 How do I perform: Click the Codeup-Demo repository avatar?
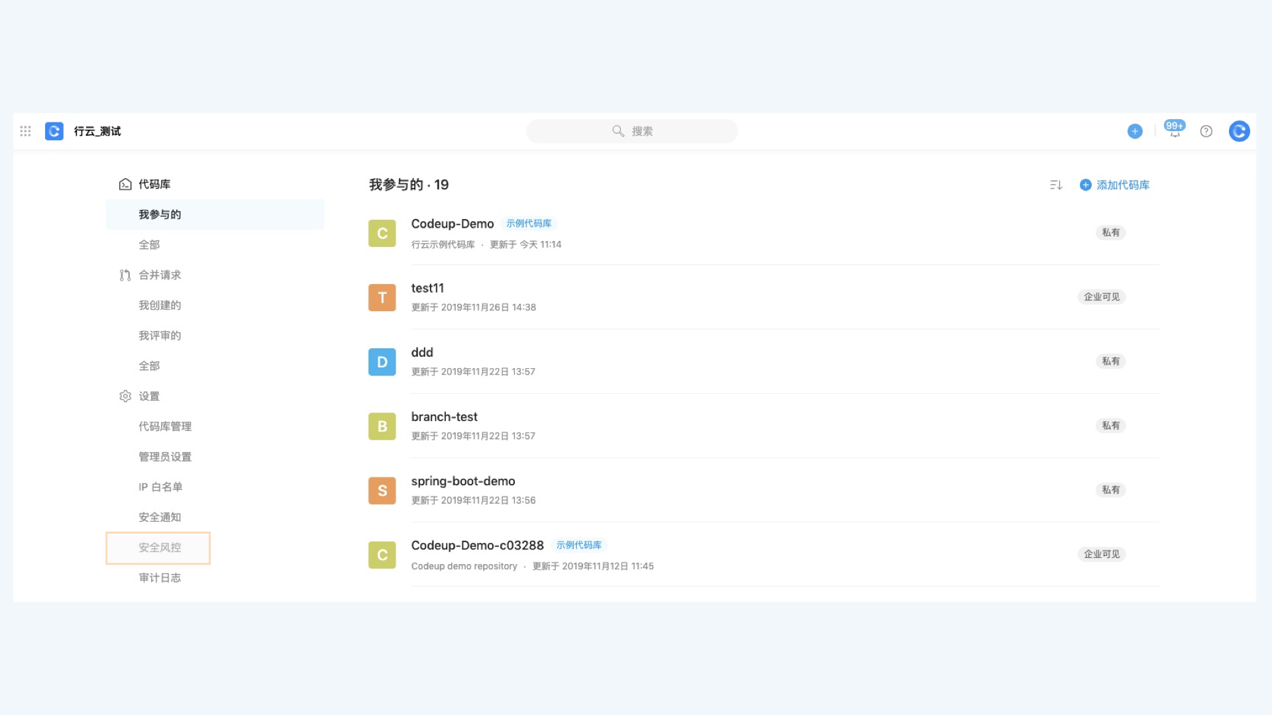point(382,233)
